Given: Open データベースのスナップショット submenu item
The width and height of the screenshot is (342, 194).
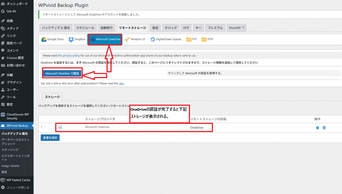Looking at the screenshot, I should (15, 142).
